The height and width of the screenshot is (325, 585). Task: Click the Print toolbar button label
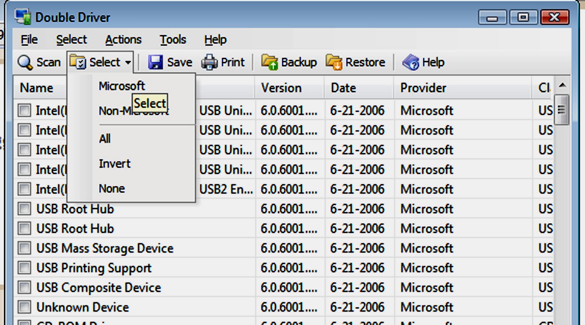point(233,63)
